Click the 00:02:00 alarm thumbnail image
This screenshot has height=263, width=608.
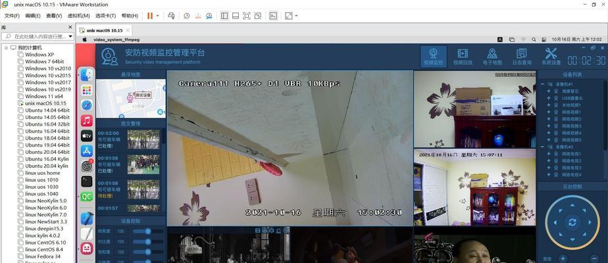pyautogui.click(x=143, y=139)
